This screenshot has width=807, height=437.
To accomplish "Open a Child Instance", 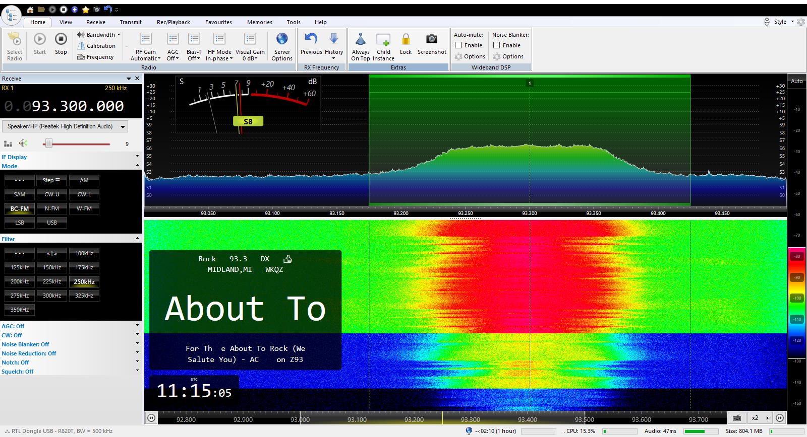I will (383, 40).
